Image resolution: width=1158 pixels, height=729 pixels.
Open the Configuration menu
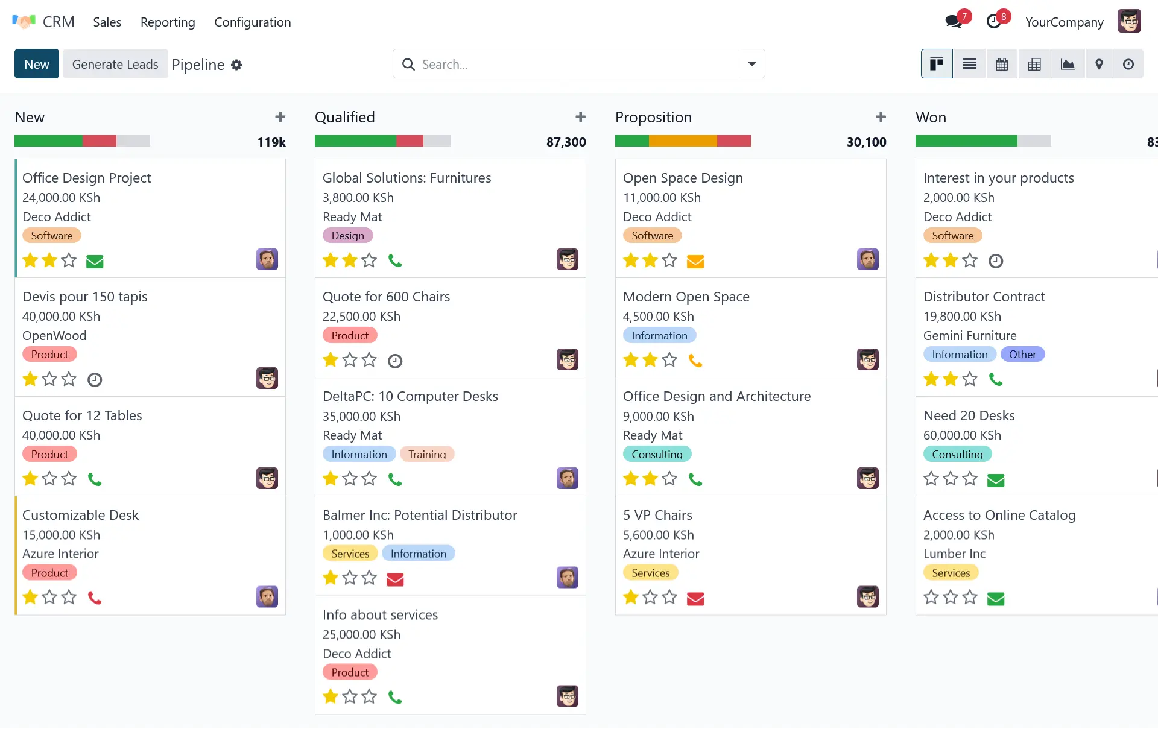[x=252, y=22]
